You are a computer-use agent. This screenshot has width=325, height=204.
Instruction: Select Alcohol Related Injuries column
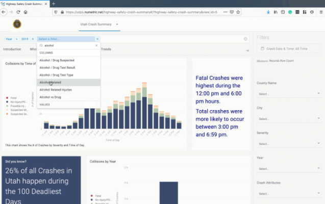[x=68, y=90]
